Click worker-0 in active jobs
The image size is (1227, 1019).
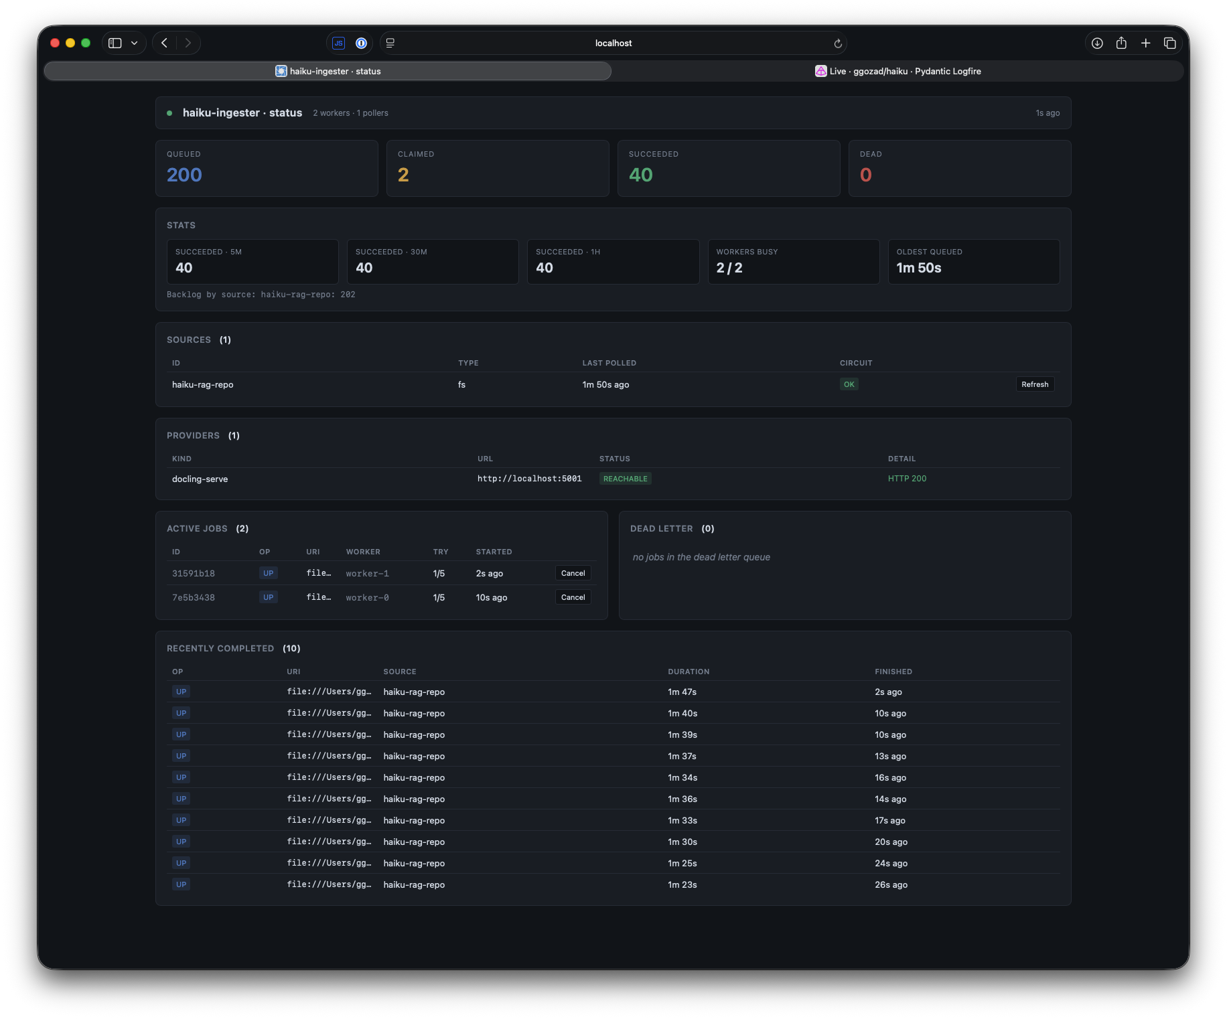coord(367,598)
